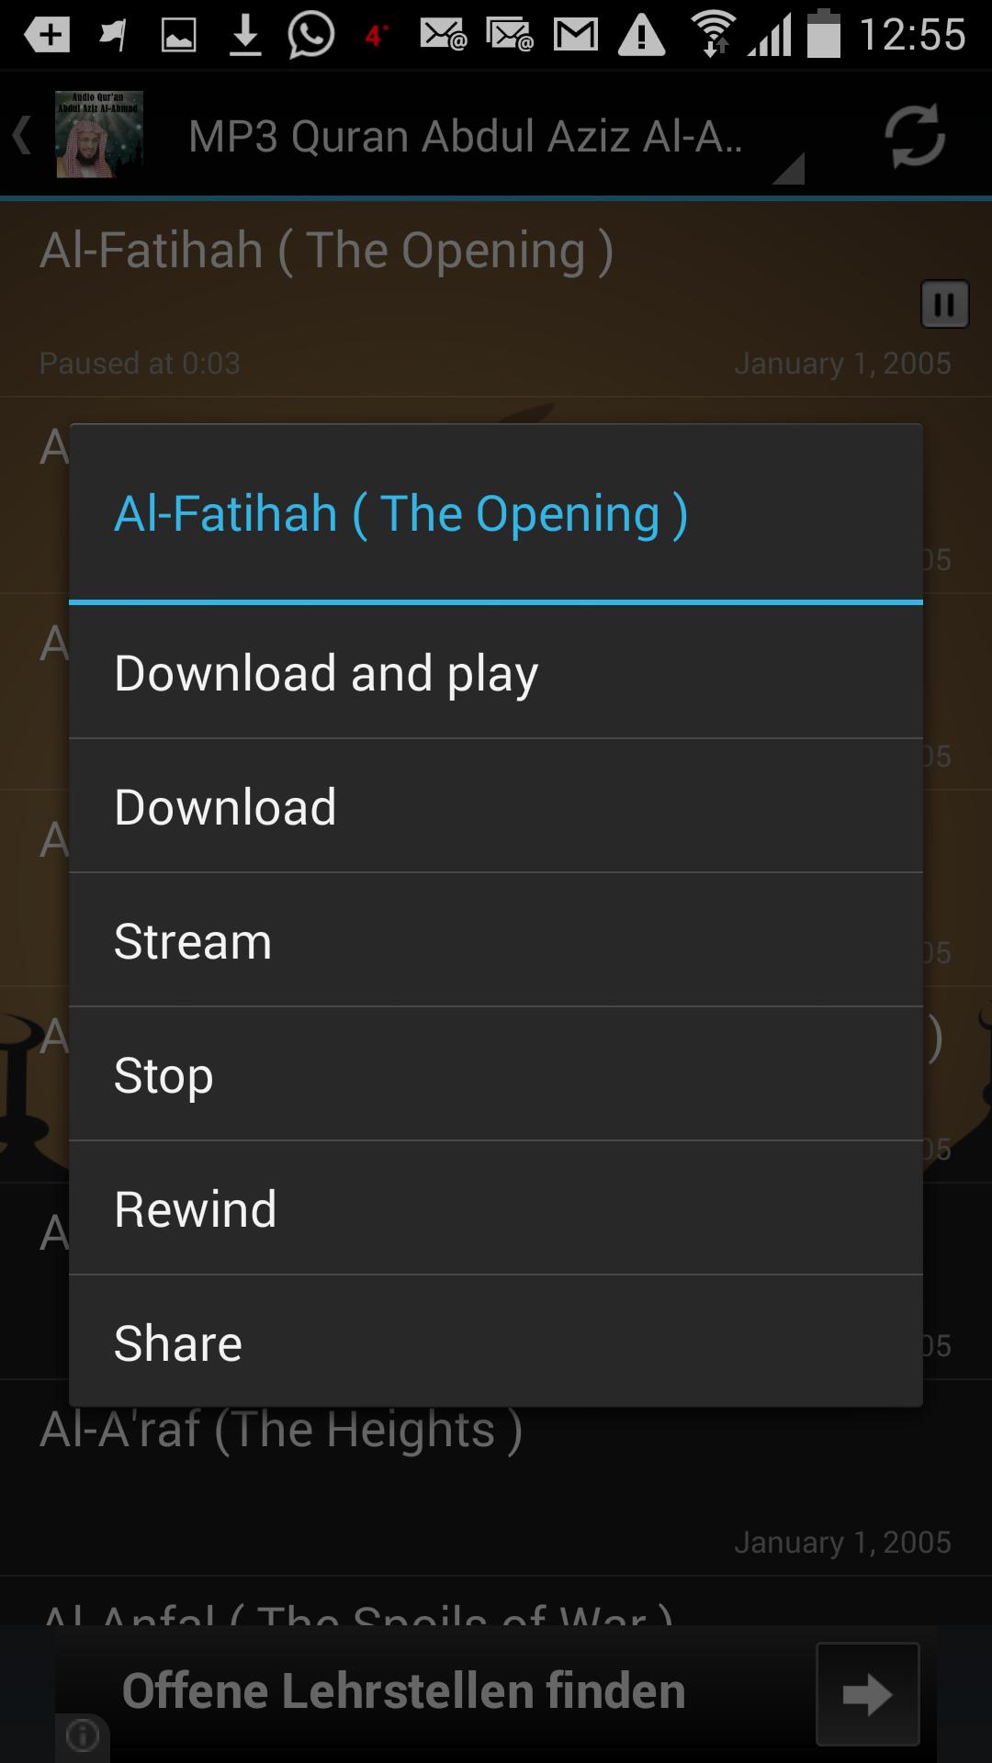Tap the warning triangle status icon
The width and height of the screenshot is (992, 1763).
641,36
